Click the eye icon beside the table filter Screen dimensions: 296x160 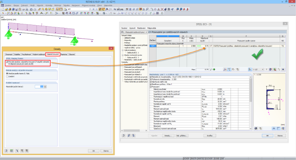[x=283, y=69]
